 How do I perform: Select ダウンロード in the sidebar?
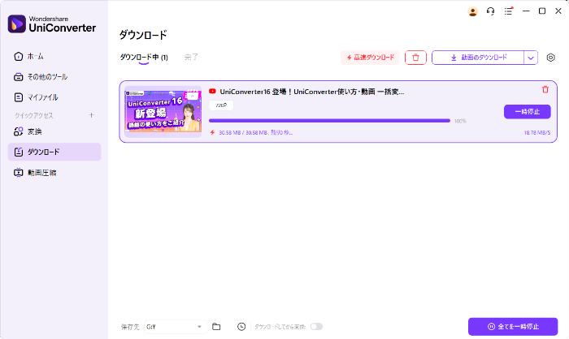(x=54, y=152)
